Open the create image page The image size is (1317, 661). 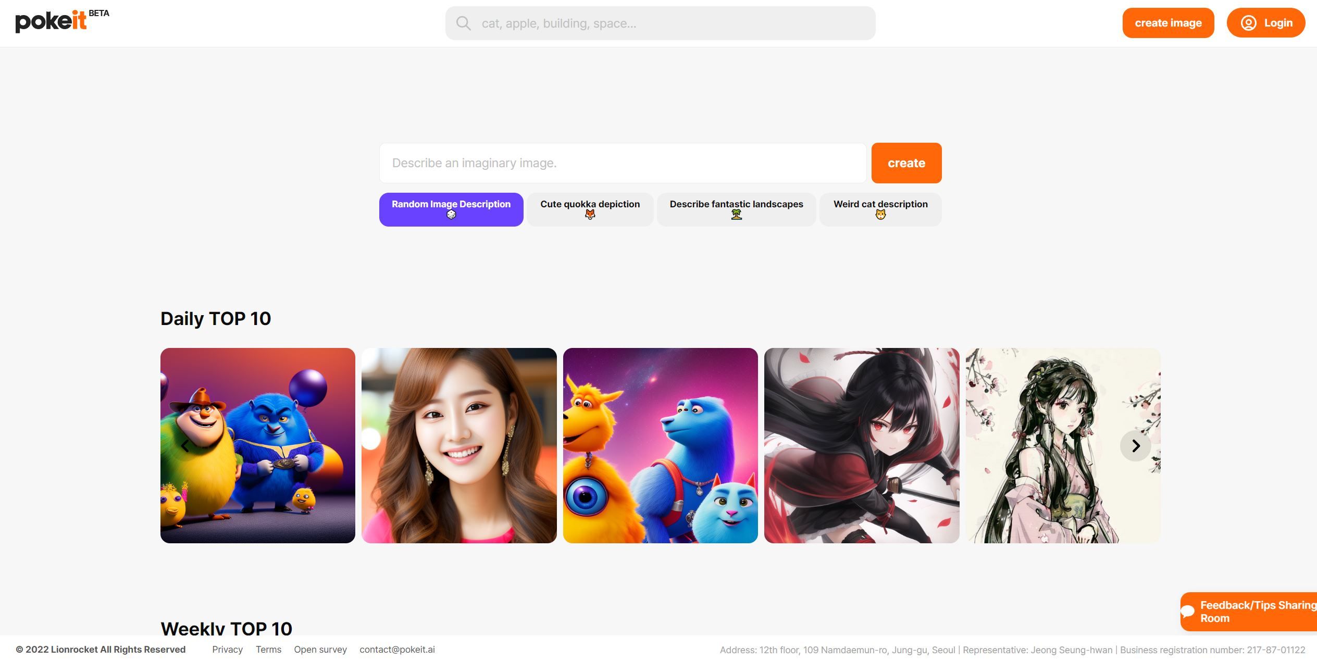pyautogui.click(x=1168, y=23)
